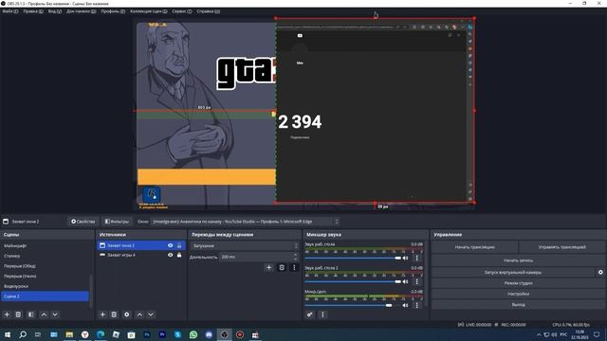Open Discord from the Windows taskbar

[209, 334]
